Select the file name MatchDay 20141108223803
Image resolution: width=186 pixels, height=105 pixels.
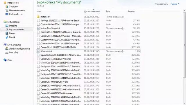coord(61,63)
